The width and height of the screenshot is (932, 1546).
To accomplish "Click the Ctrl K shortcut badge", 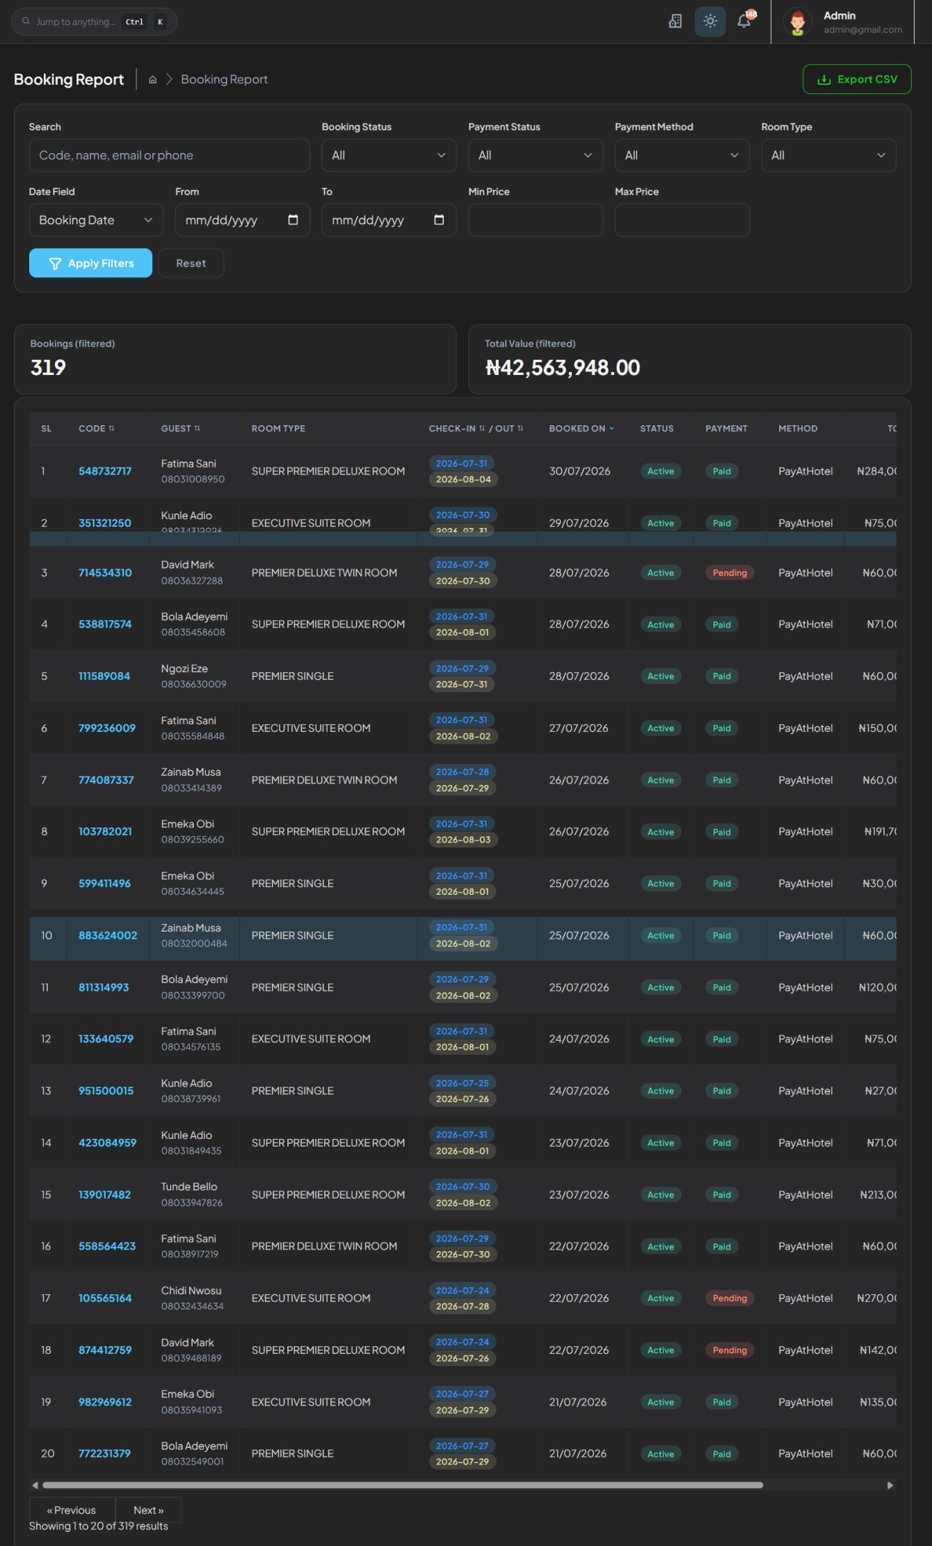I will [145, 22].
